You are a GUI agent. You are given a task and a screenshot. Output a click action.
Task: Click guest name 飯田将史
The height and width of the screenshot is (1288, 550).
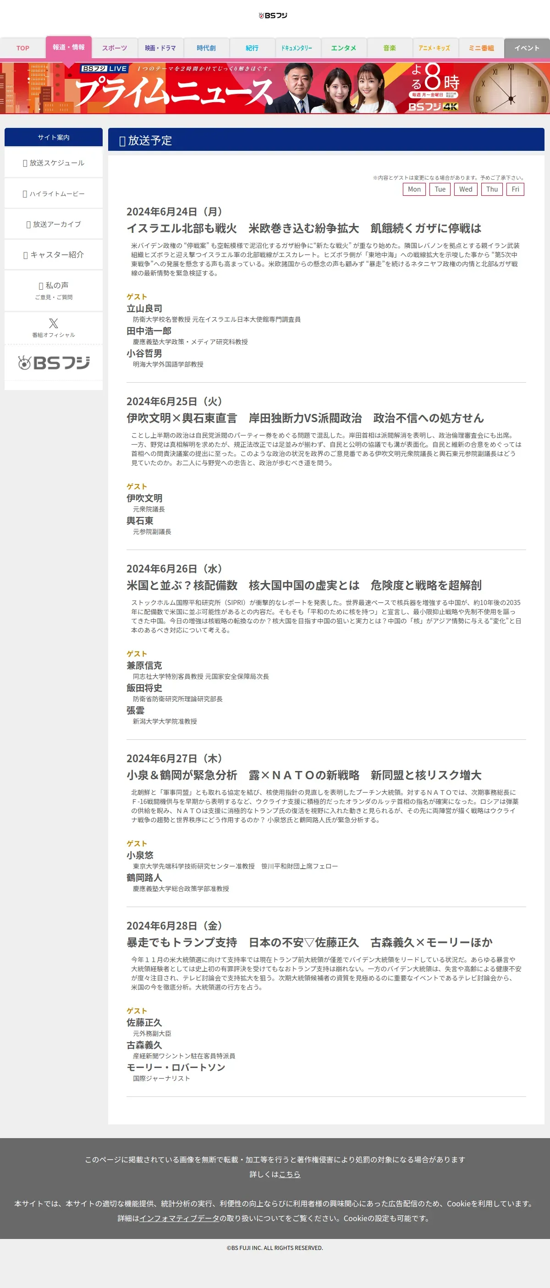coord(144,688)
